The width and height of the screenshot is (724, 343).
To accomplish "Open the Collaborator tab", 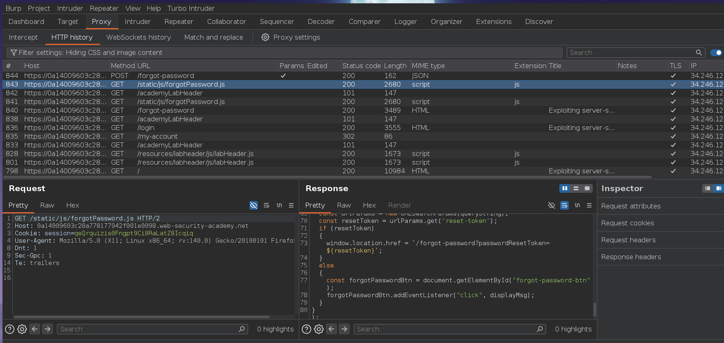I will click(227, 21).
